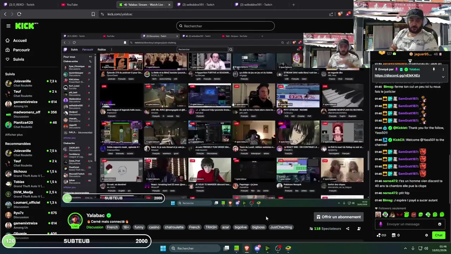Click the KICK logo

(26, 26)
